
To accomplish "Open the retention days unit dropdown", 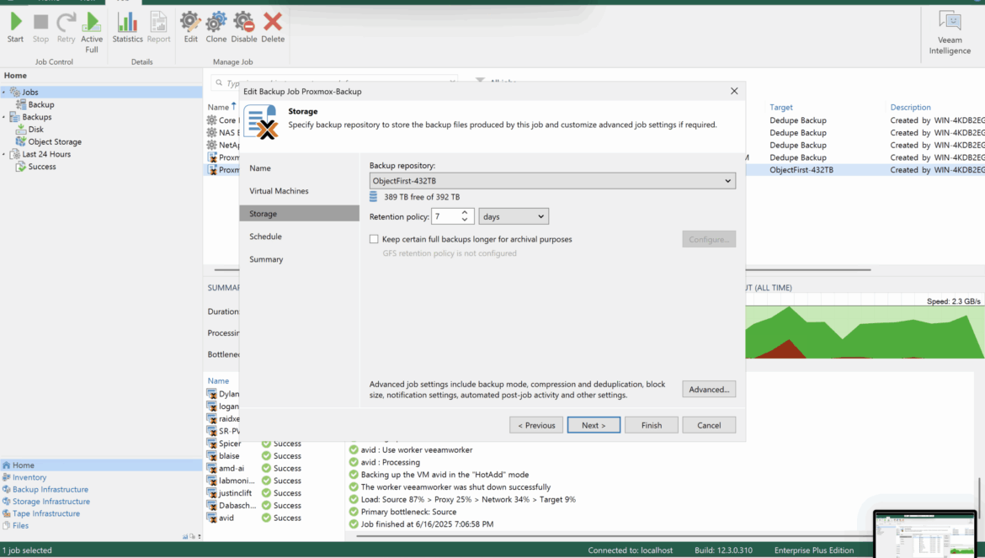I will [x=514, y=216].
